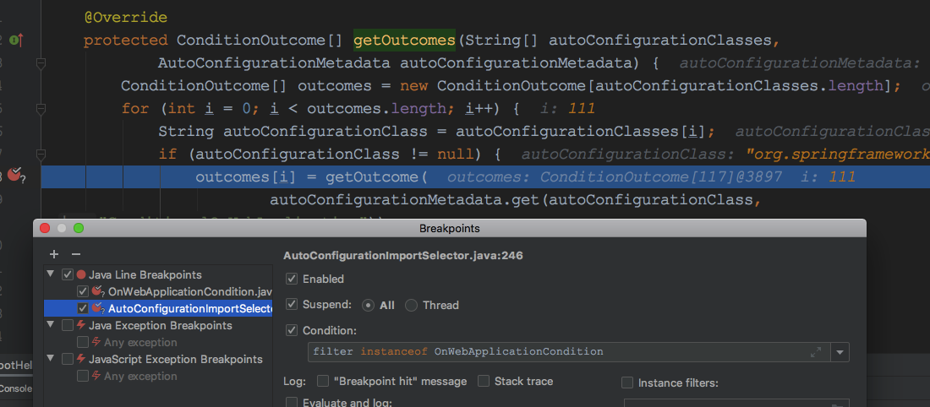Click the green zoom button of the Breakpoints dialog

[x=79, y=228]
